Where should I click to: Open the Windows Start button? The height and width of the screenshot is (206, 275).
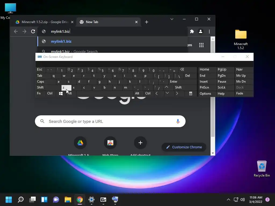coord(9,200)
